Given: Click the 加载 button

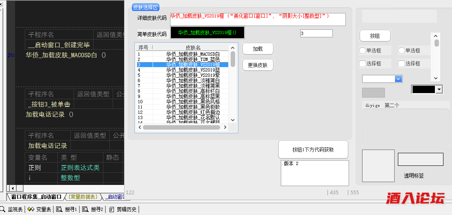Looking at the screenshot, I should [258, 49].
